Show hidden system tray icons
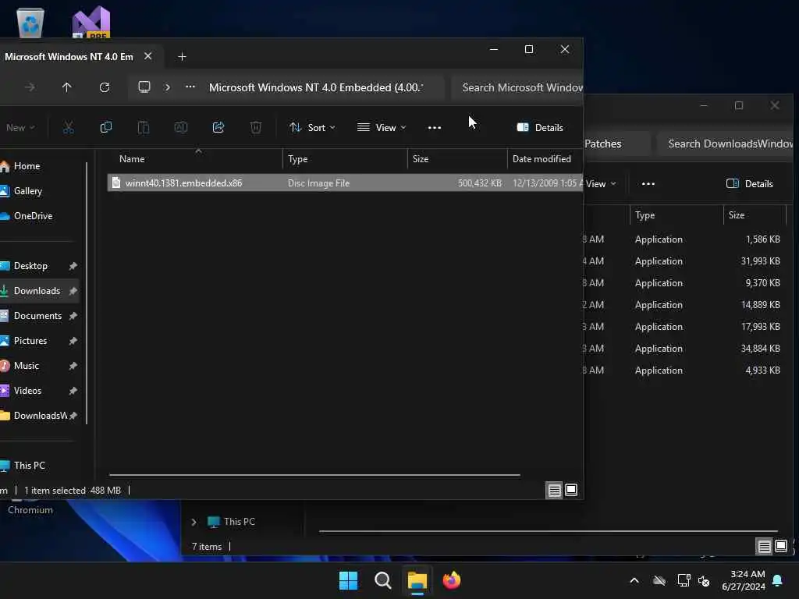Screen dimensions: 799x599 [634, 580]
